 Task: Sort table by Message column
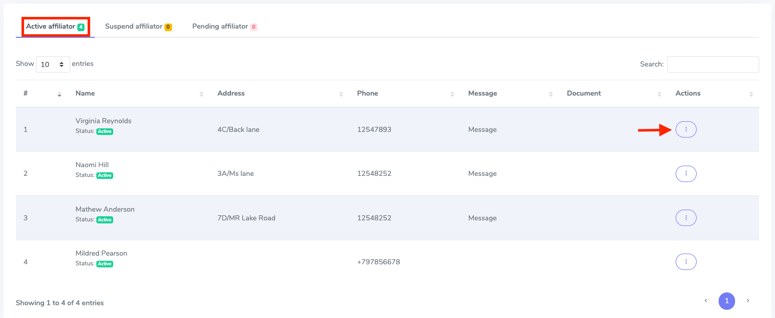(483, 94)
